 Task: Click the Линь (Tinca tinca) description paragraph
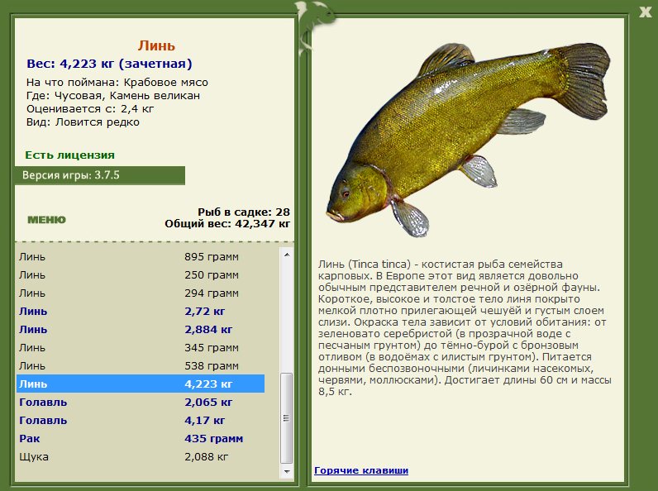click(465, 328)
